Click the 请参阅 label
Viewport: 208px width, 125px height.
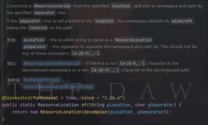pos(14,80)
